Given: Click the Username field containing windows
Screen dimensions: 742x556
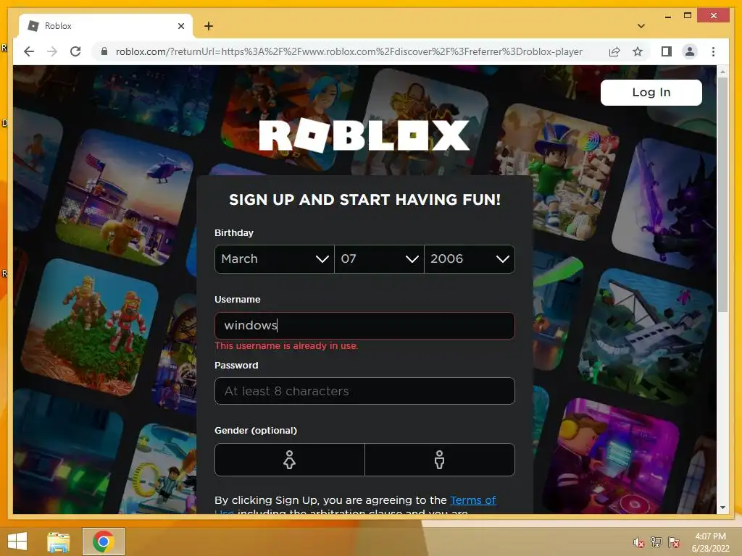Looking at the screenshot, I should [x=364, y=326].
